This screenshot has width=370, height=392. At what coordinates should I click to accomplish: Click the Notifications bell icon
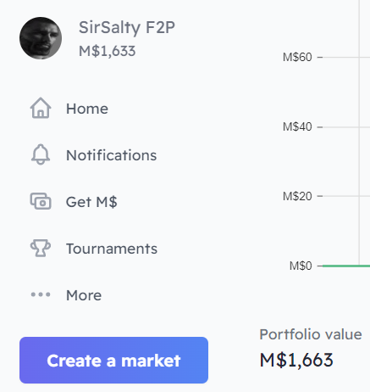click(41, 154)
